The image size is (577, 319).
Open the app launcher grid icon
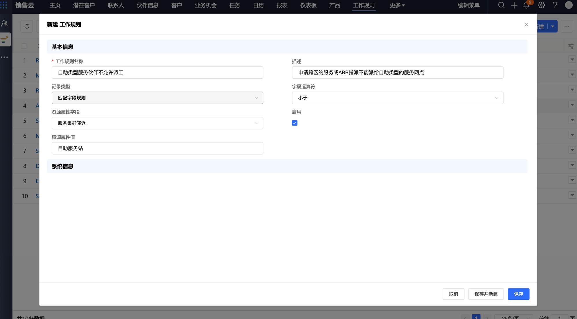tap(4, 5)
